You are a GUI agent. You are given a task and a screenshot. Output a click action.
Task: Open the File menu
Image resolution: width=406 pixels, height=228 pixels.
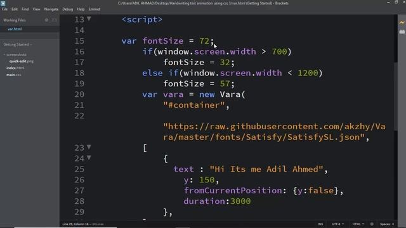4,9
